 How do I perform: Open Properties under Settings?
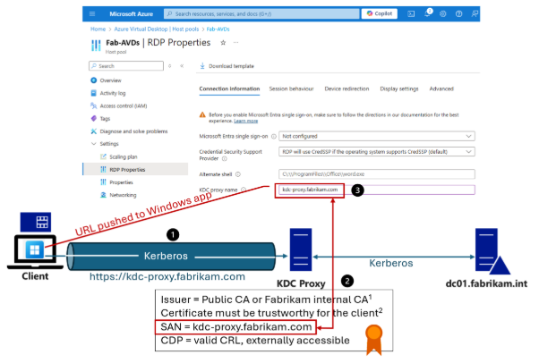click(121, 182)
